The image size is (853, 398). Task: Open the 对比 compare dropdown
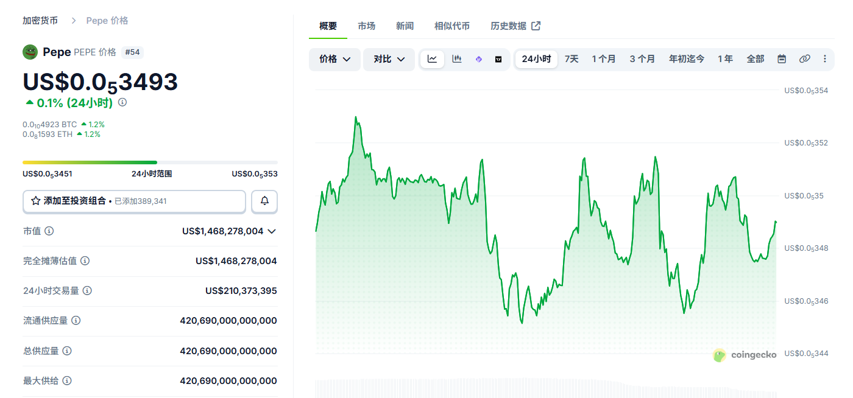(389, 59)
